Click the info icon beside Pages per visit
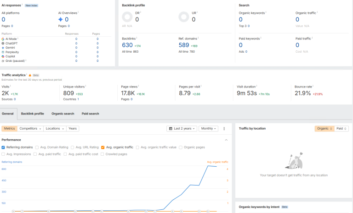This screenshot has height=213, width=353. click(x=201, y=86)
